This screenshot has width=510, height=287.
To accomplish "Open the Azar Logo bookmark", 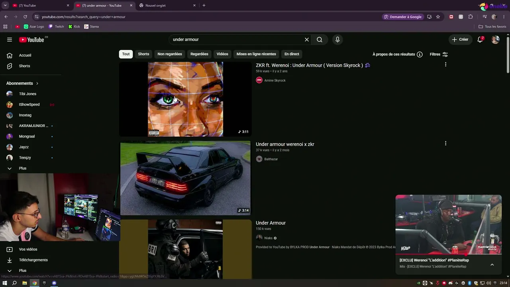I will pos(34,27).
